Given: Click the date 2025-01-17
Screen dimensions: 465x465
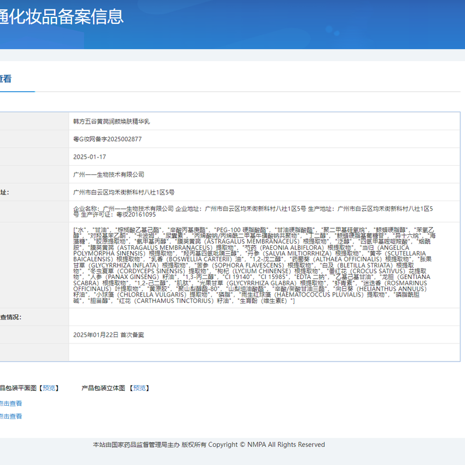Looking at the screenshot, I should pyautogui.click(x=90, y=157).
